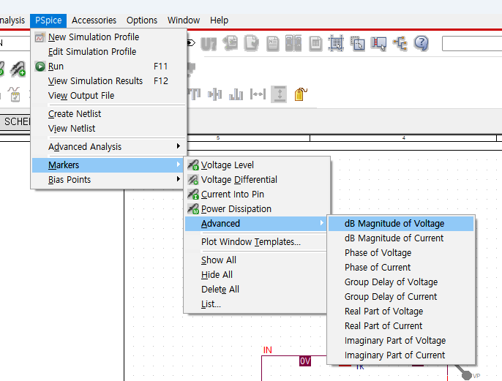502x381 pixels.
Task: Select Advanced Analysis menu entry
Action: (109, 147)
